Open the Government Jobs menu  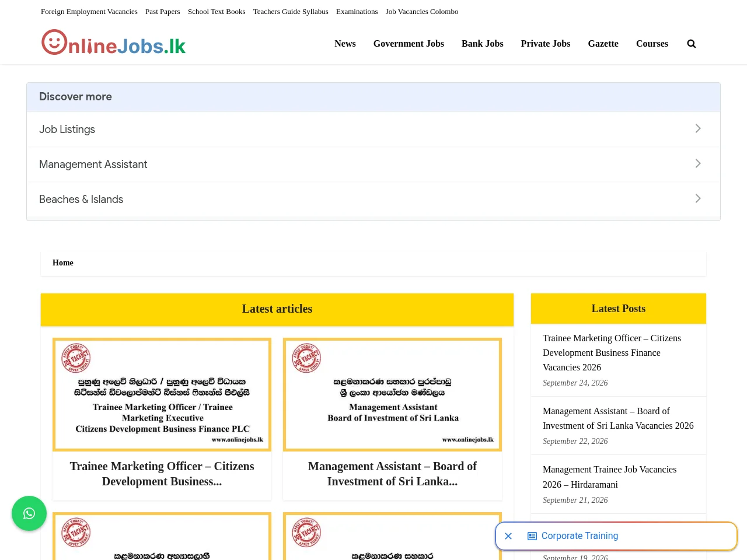[x=409, y=44]
